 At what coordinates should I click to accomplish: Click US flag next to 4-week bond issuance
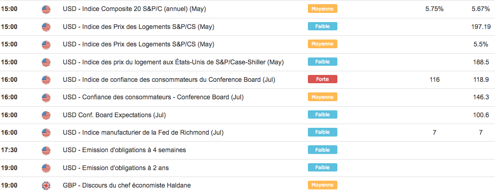pyautogui.click(x=46, y=150)
